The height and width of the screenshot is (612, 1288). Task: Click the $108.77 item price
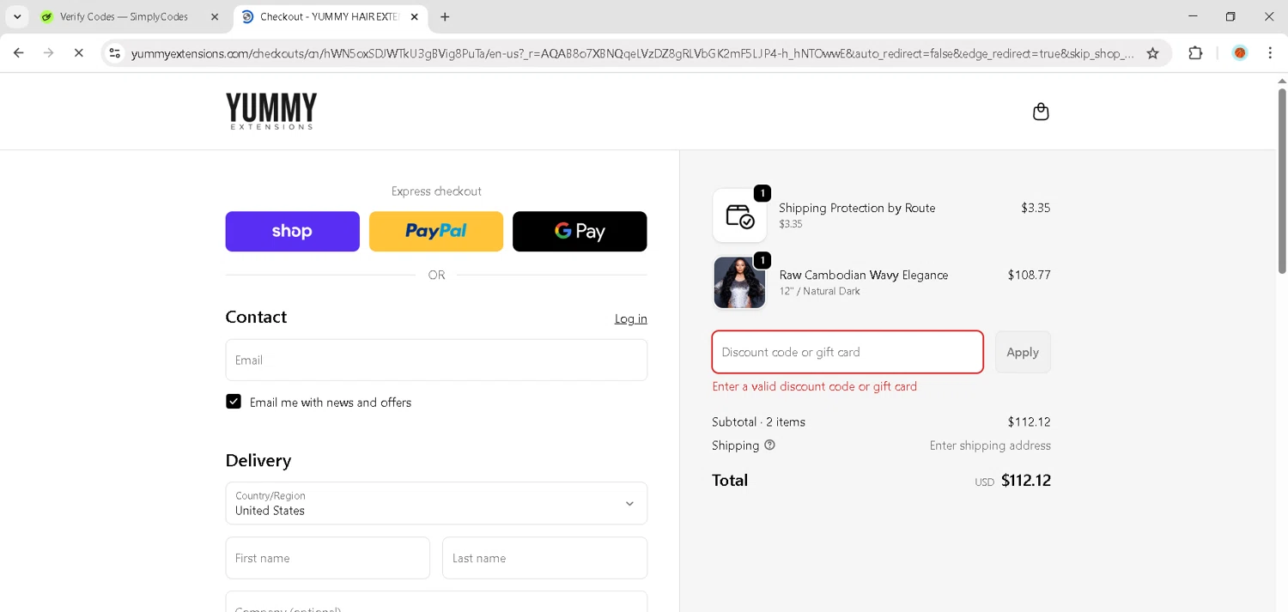point(1029,276)
